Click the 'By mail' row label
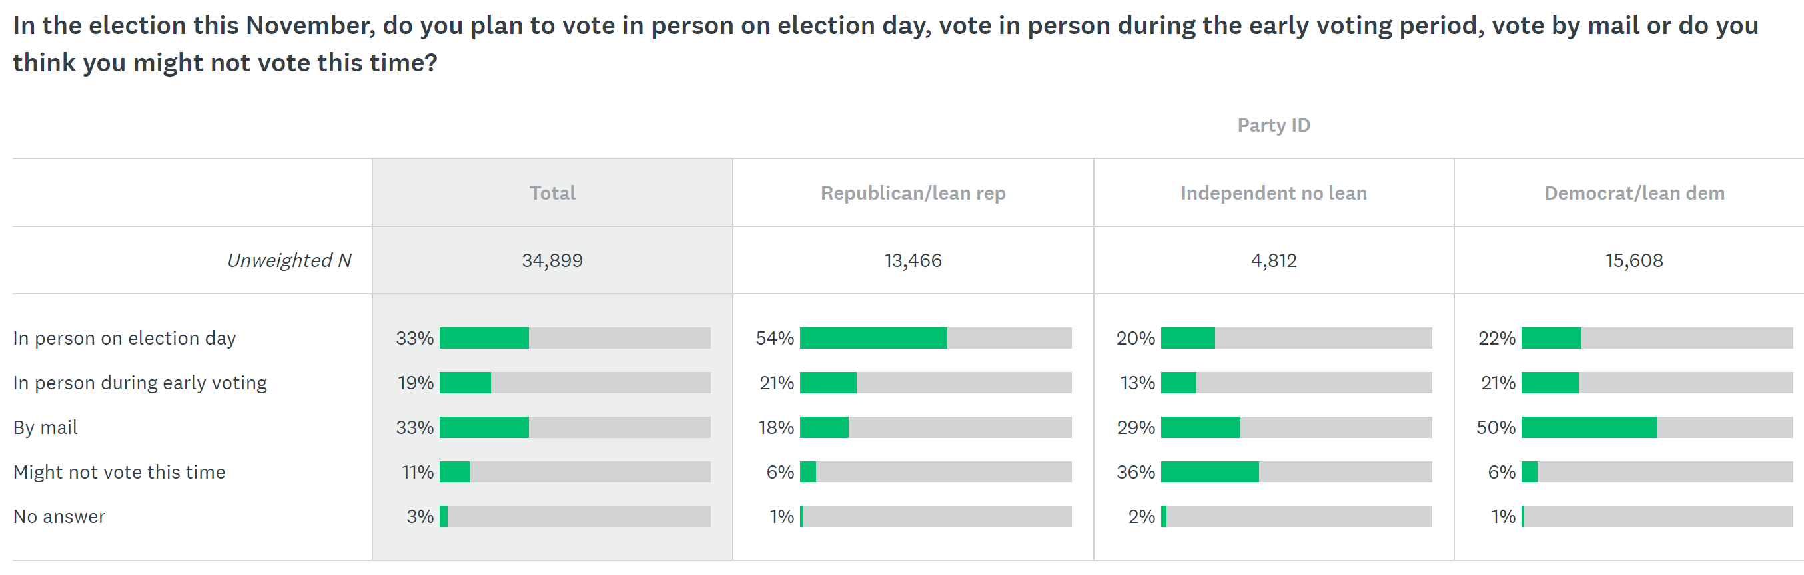 click(45, 427)
